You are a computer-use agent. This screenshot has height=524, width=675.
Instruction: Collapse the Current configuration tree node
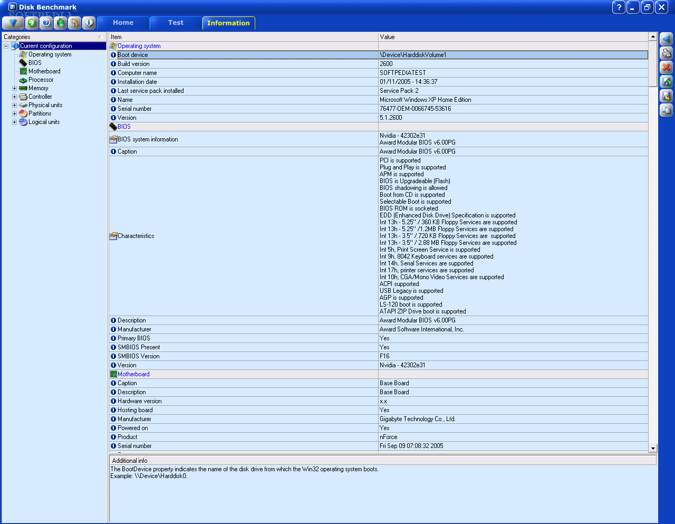click(x=6, y=46)
